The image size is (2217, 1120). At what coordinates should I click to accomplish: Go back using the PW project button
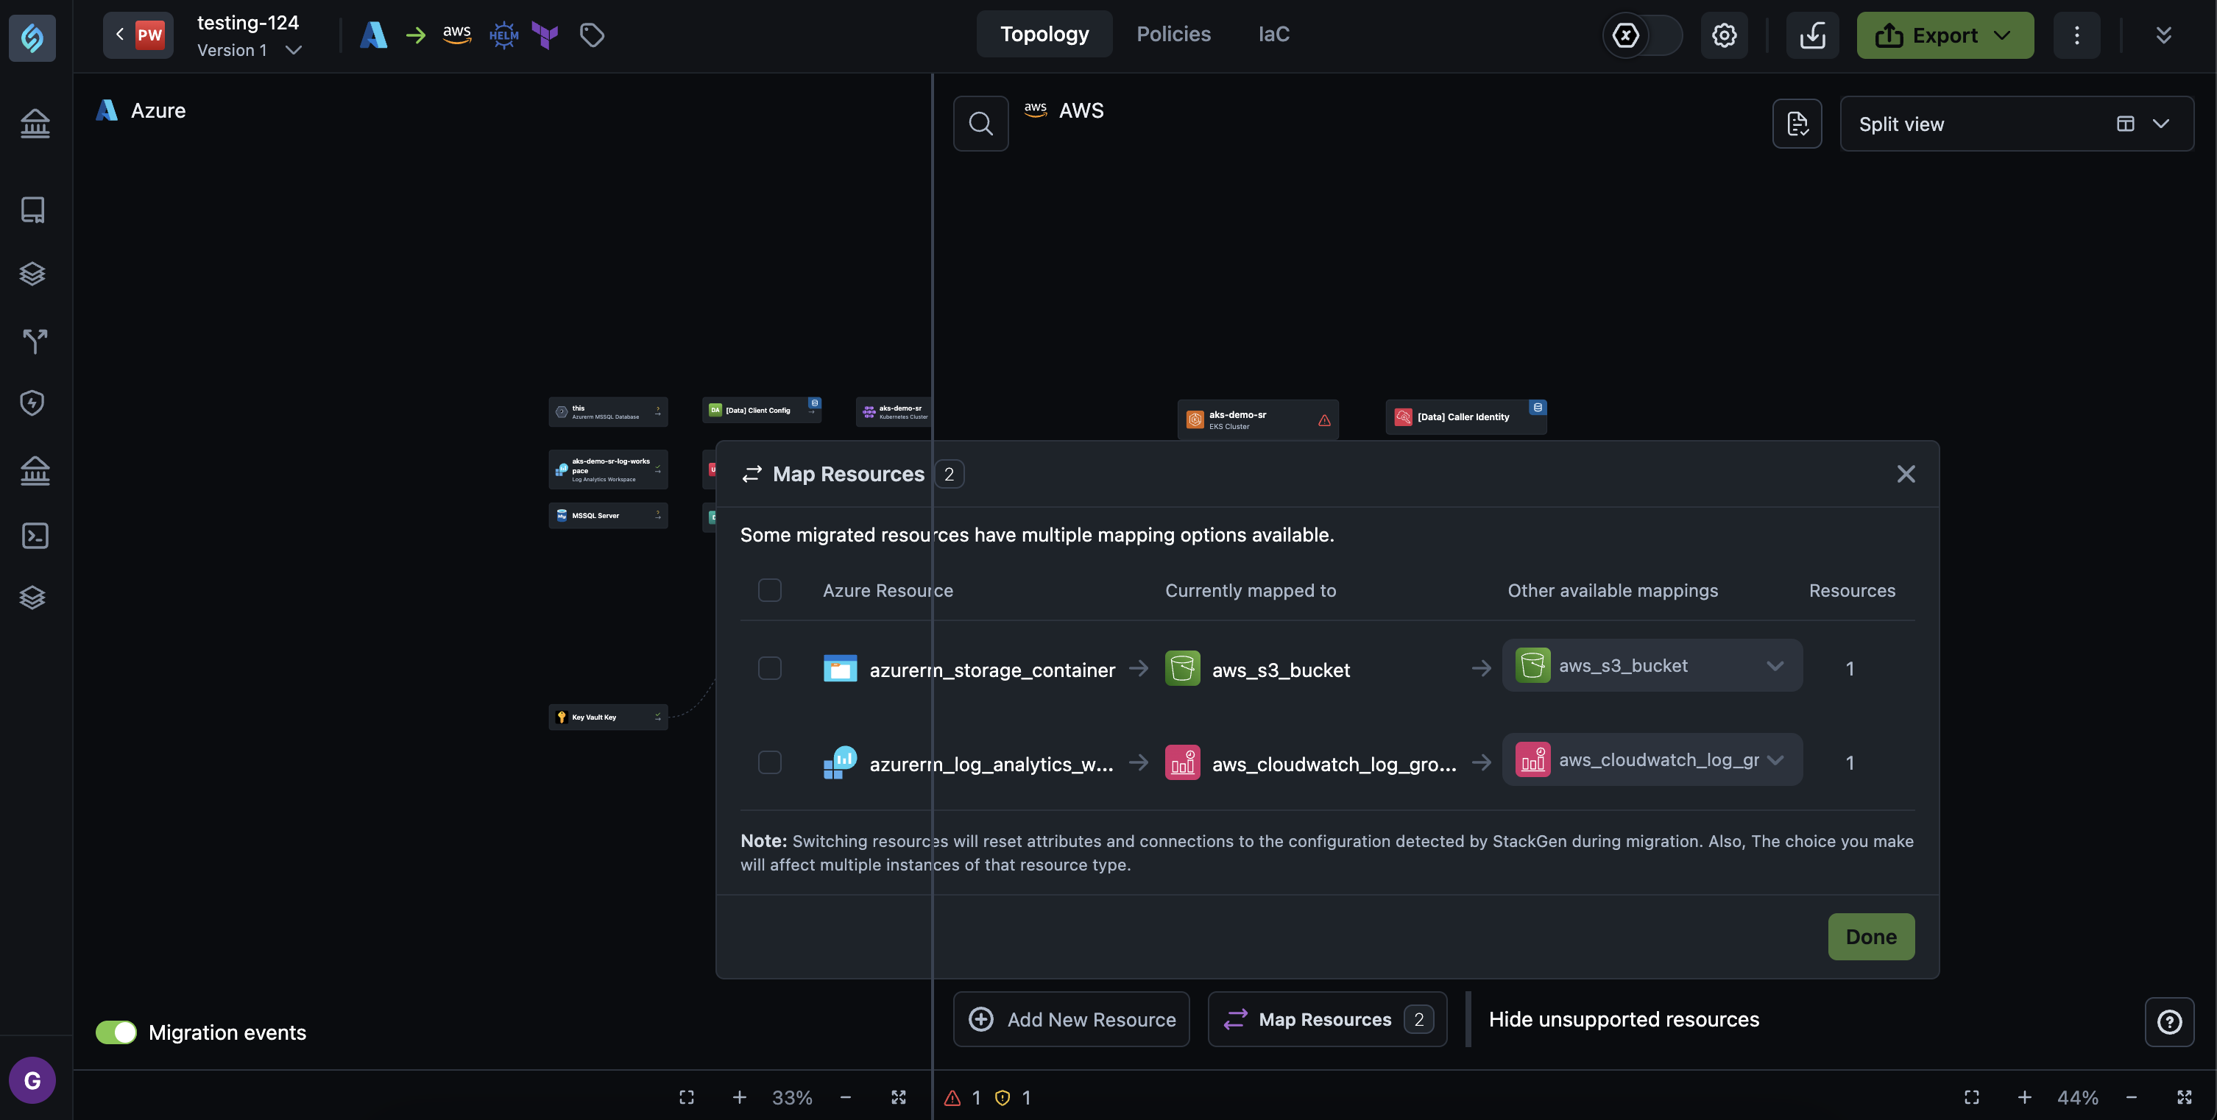coord(138,35)
